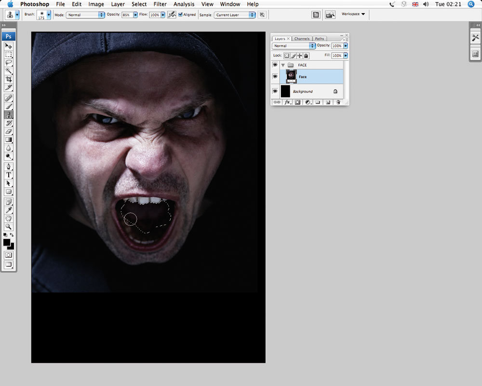Switch to the Channels tab
482x386 pixels.
click(x=302, y=39)
